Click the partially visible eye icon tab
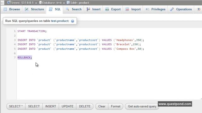 199,9
